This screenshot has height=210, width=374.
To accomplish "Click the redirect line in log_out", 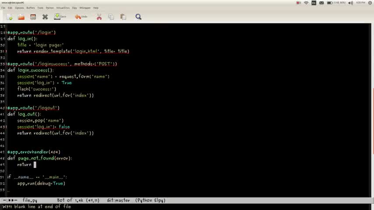I will coord(55,133).
